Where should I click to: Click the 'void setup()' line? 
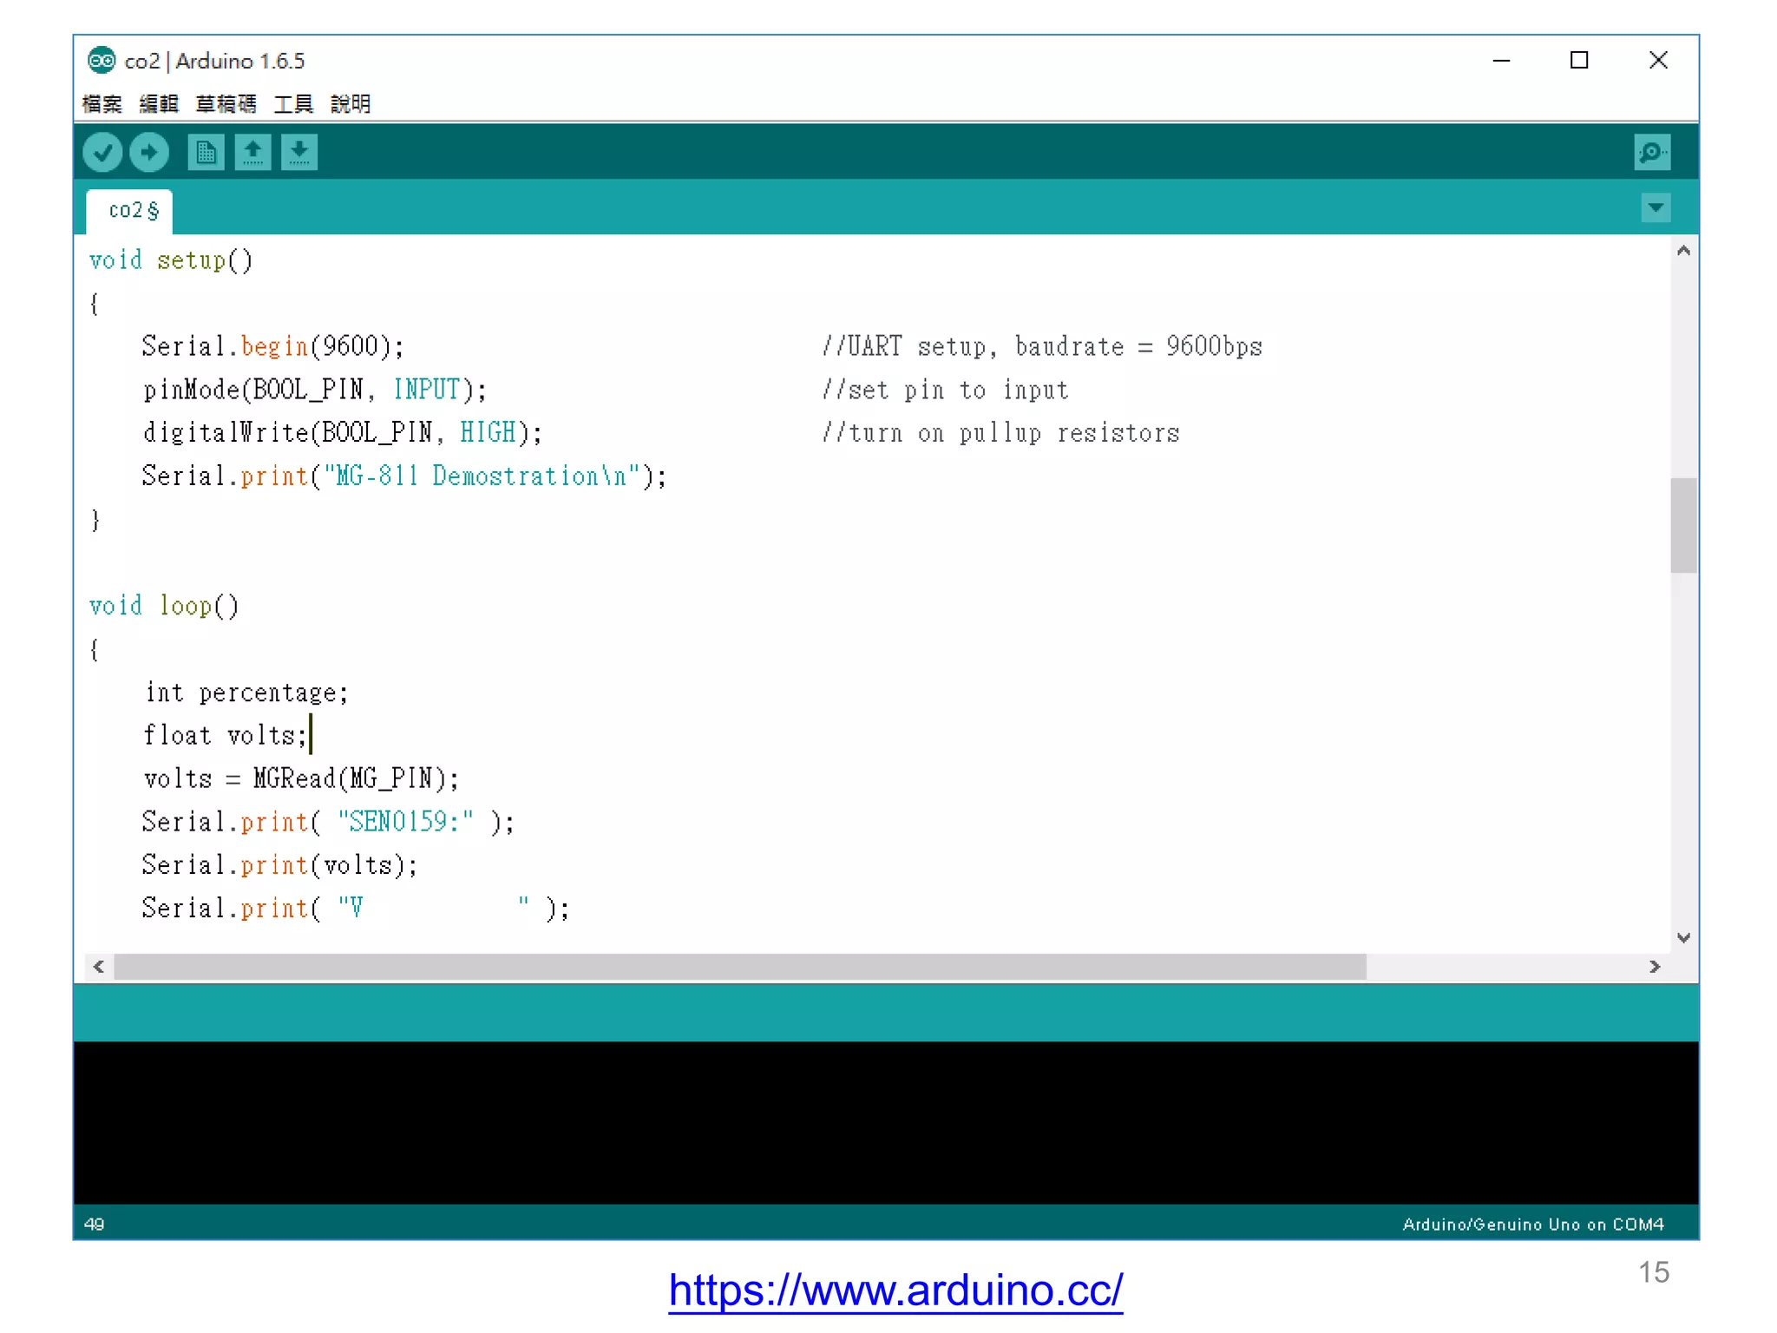click(x=171, y=260)
